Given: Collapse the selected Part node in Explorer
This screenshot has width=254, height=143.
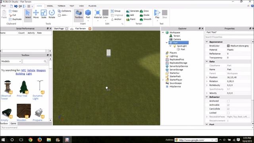Looking at the screenshot, I should 167,43.
